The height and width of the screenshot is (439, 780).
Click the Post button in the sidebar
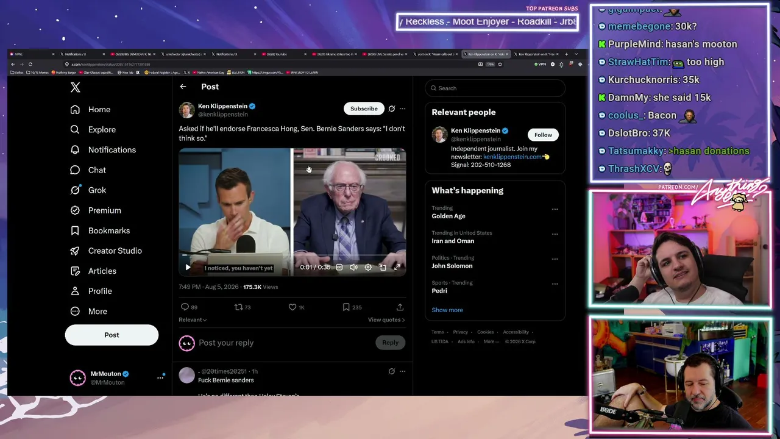click(x=112, y=335)
